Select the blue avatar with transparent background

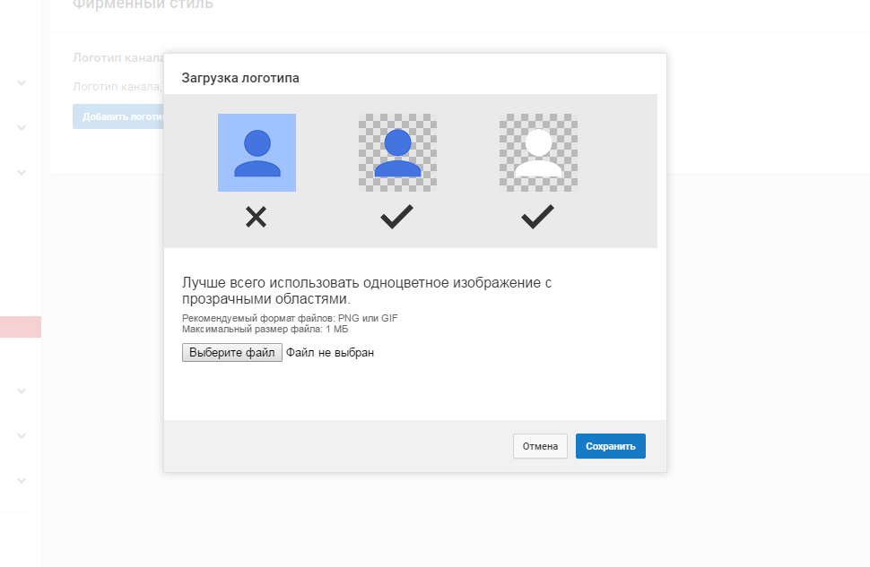pos(397,152)
